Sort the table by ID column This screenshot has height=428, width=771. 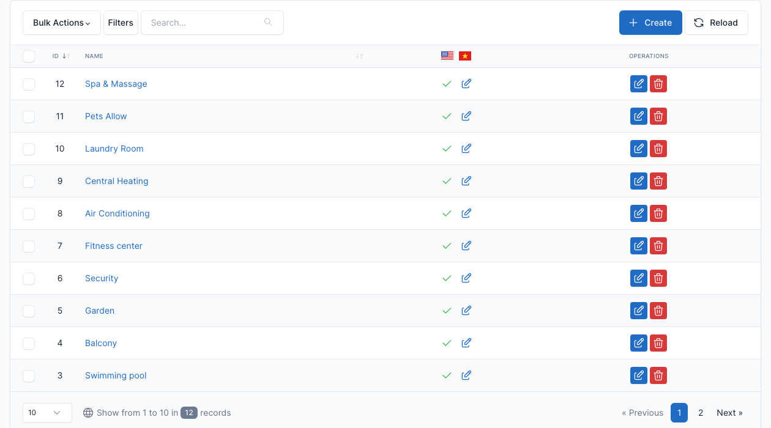coord(61,56)
